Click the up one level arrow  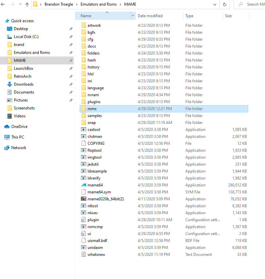(x=27, y=4)
